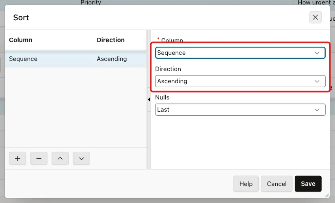Viewport: 335px width, 203px height.
Task: Close the Sort dialog
Action: tap(316, 17)
